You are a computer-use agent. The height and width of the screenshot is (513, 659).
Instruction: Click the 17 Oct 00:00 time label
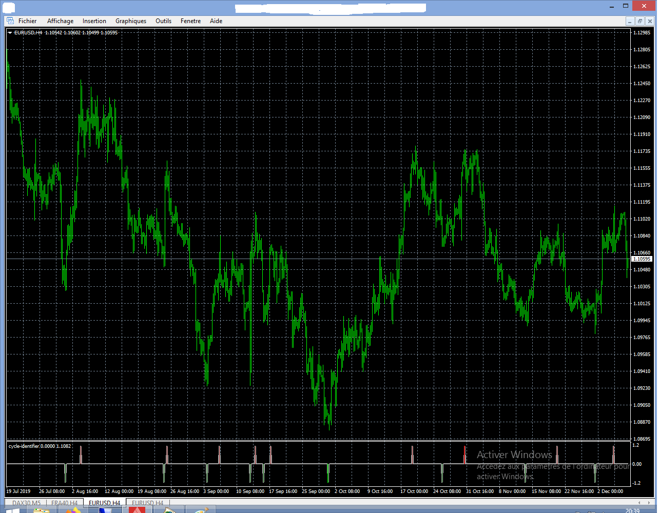point(414,491)
